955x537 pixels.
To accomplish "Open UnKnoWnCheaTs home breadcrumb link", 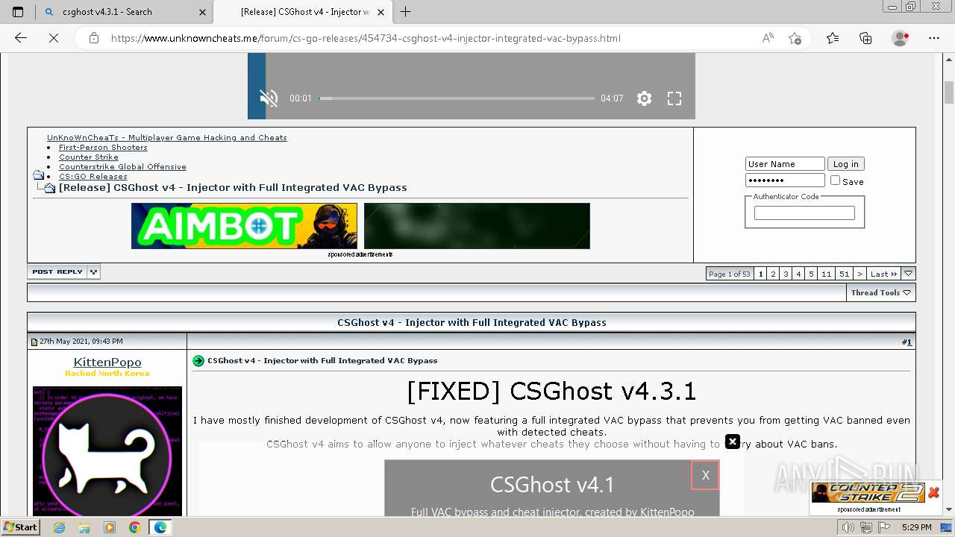I will [167, 138].
